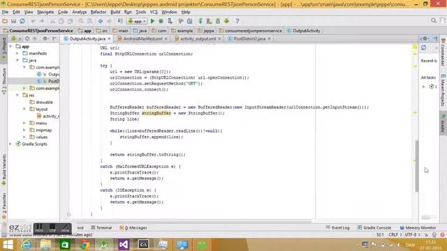
Task: Collapse the layout folder node
Action: [24, 109]
